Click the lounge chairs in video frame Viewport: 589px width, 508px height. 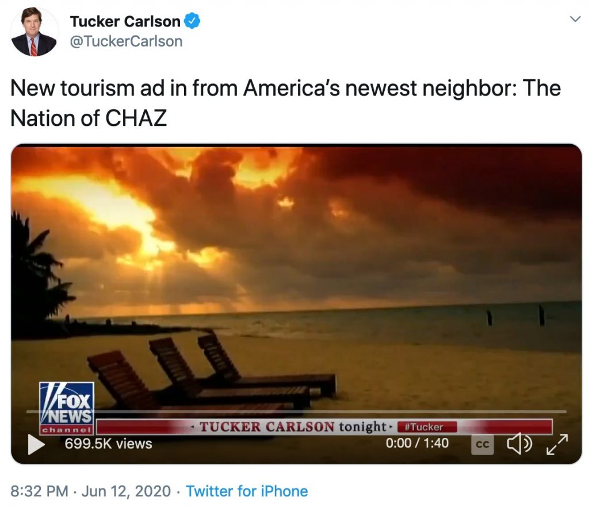[212, 371]
